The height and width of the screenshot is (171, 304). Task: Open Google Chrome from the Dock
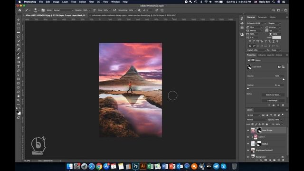99,166
